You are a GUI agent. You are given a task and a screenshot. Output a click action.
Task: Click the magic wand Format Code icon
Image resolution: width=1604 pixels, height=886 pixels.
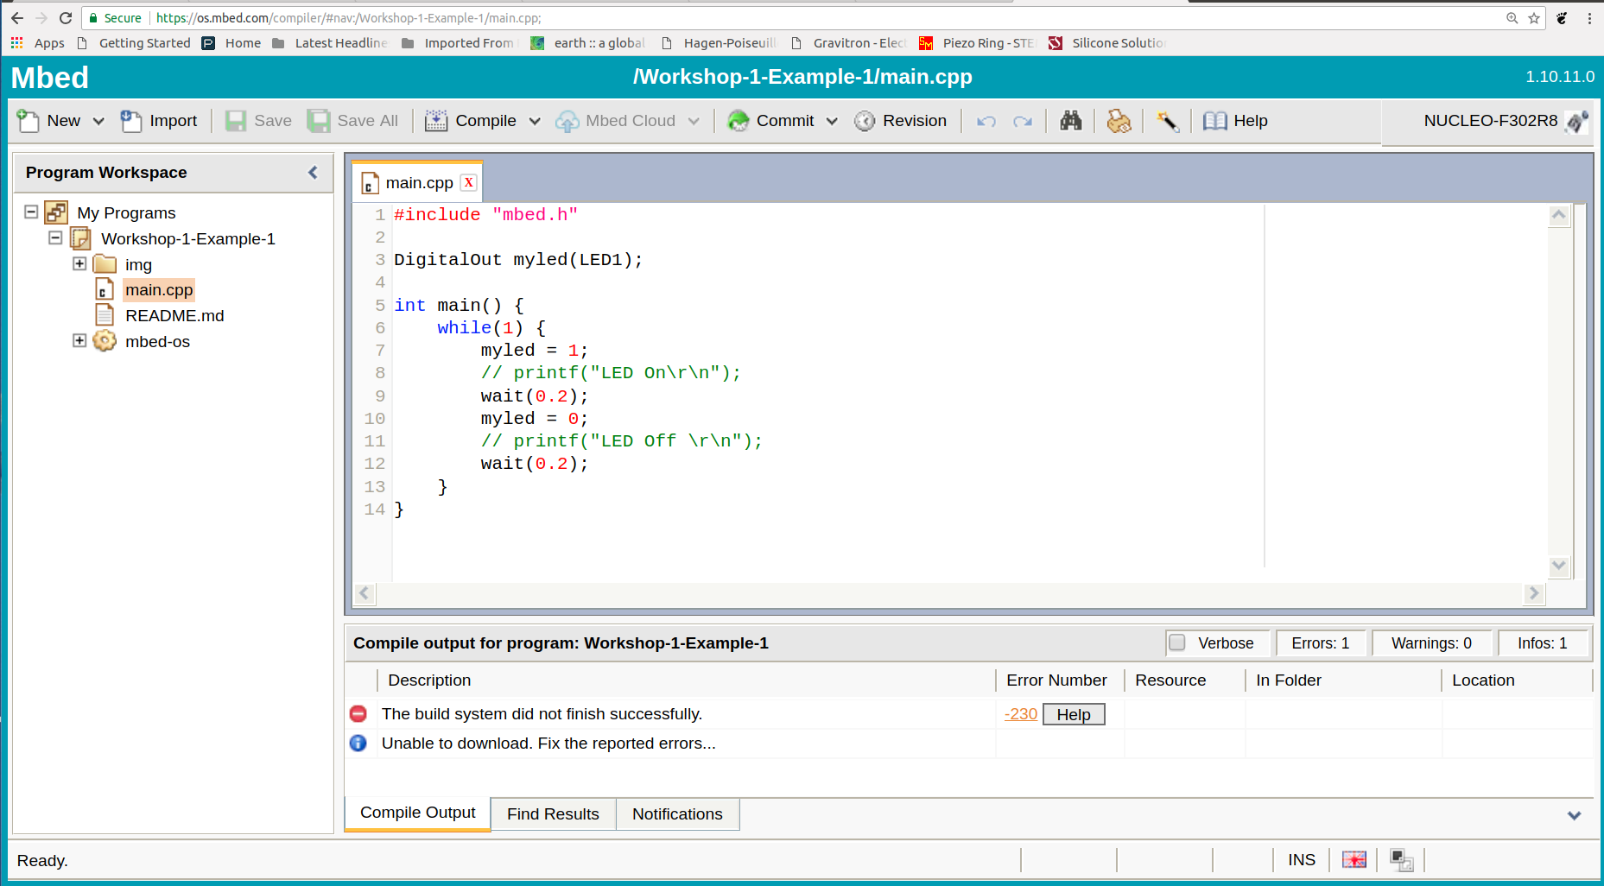click(1167, 121)
